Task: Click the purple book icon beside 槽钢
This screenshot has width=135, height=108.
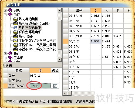Action: coord(10,53)
